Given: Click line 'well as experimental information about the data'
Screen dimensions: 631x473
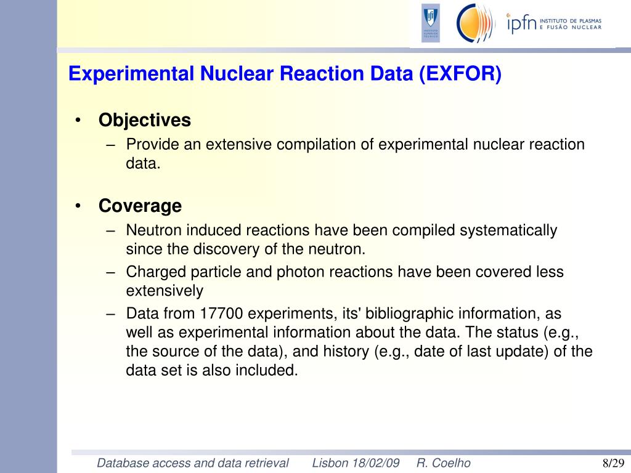Looking at the screenshot, I should point(352,333).
